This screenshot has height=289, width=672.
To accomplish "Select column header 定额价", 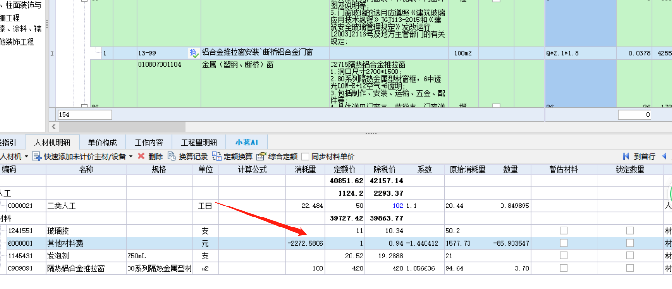I will 345,169.
